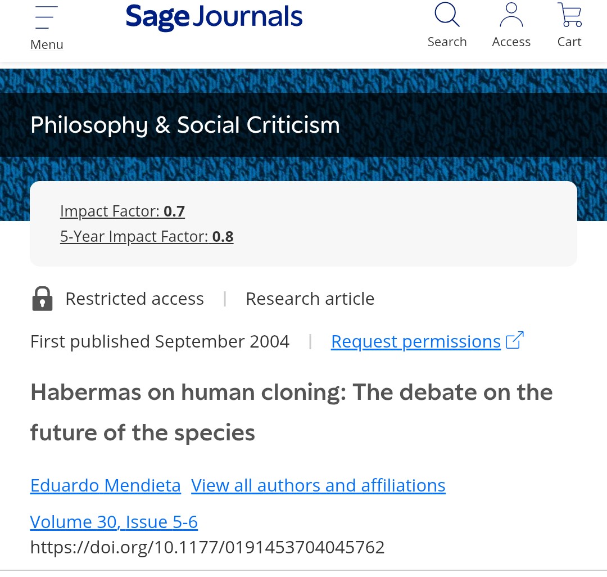The image size is (607, 577).
Task: Click the article title heading
Action: 291,412
